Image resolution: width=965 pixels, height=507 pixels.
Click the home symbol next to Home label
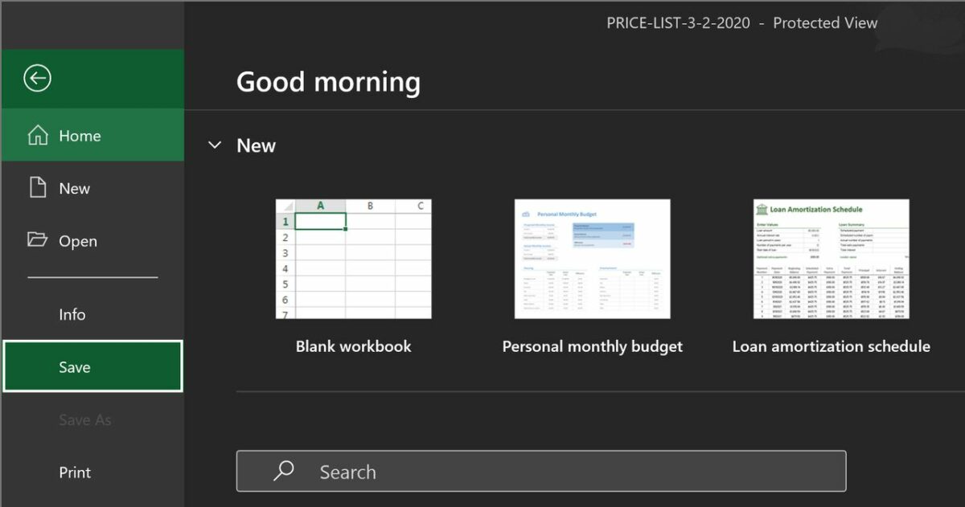(x=38, y=136)
